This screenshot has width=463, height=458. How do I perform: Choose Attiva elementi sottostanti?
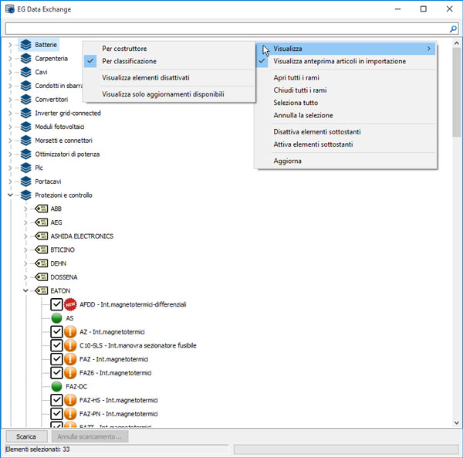[x=346, y=144]
